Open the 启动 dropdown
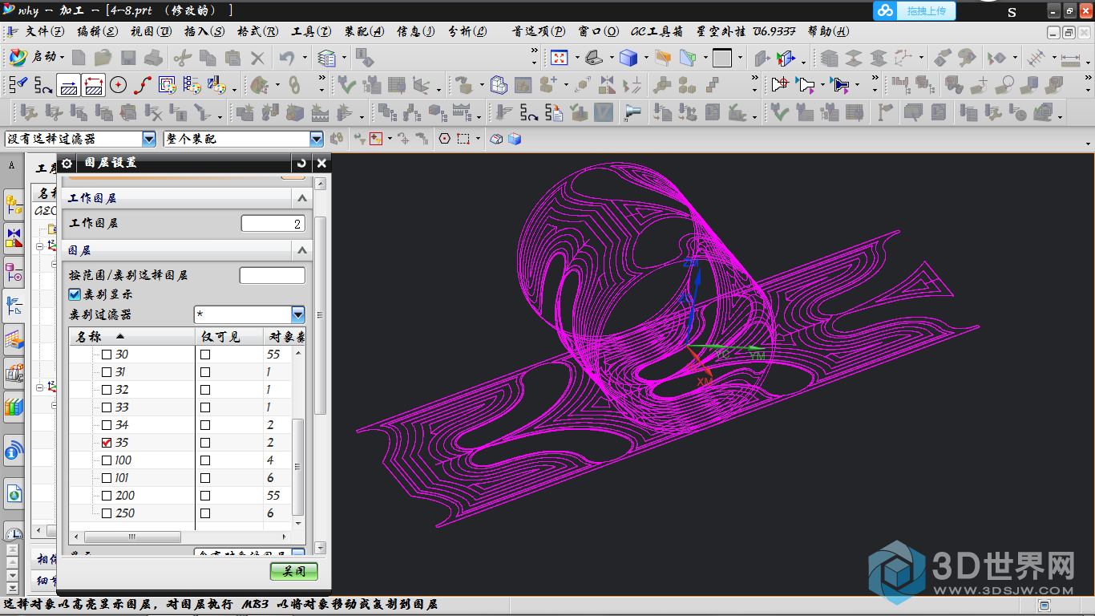Viewport: 1095px width, 616px height. (37, 58)
